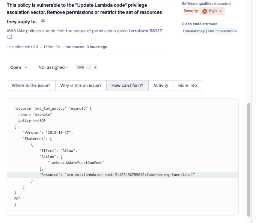This screenshot has width=256, height=223.
Task: Expand the Open status dropdown
Action: tap(19, 67)
